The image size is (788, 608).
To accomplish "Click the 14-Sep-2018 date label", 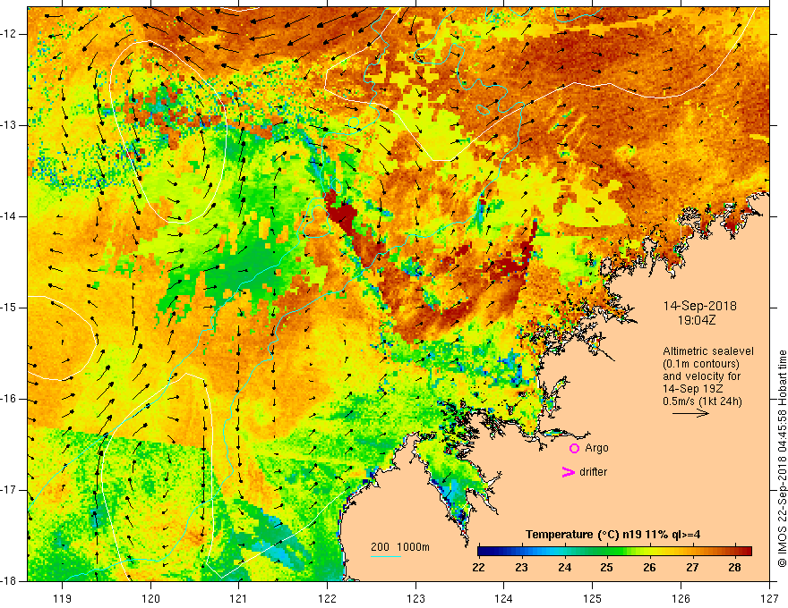I will coord(700,306).
